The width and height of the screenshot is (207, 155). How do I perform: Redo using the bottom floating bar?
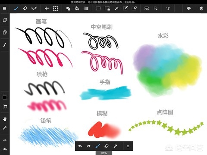(x=88, y=146)
